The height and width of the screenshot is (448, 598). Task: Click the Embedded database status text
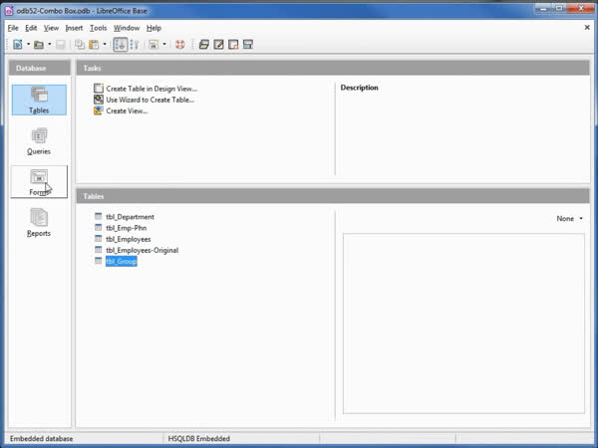coord(41,438)
